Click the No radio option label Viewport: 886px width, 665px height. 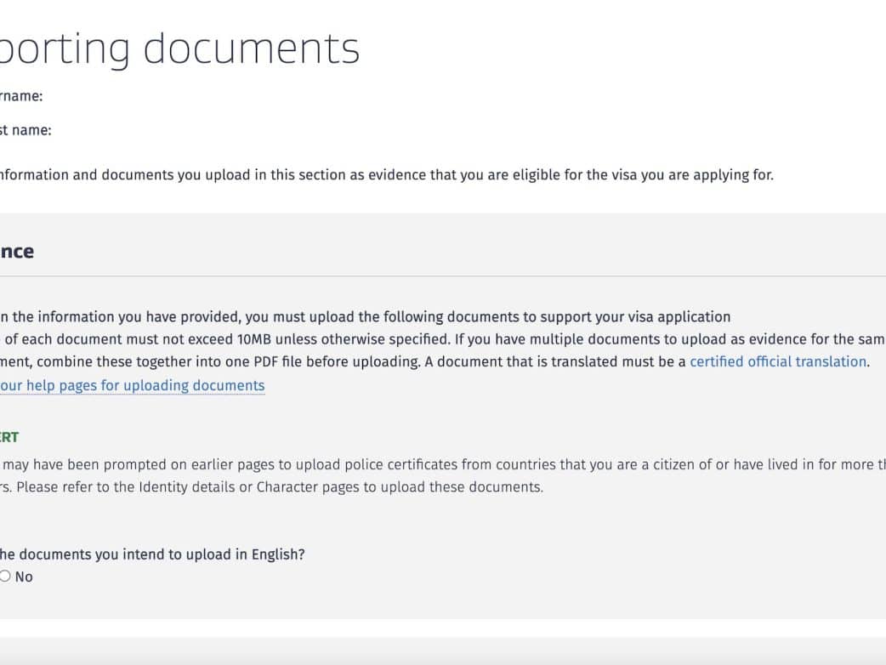coord(24,577)
